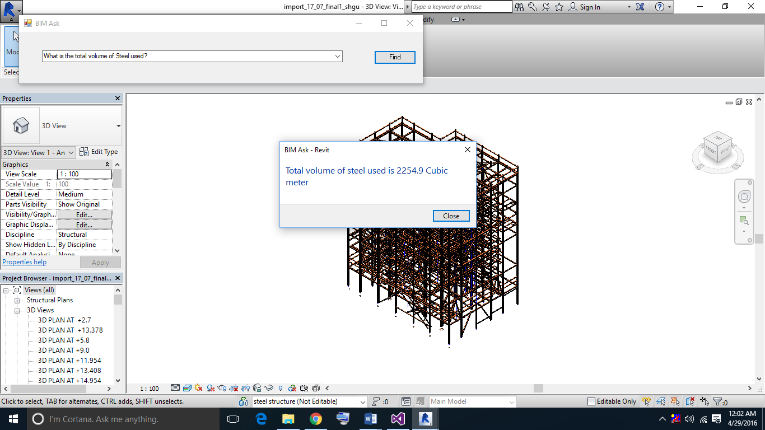Screen dimensions: 765x430
Task: Toggle Select Underlay Elements in status bar
Action: [661, 401]
